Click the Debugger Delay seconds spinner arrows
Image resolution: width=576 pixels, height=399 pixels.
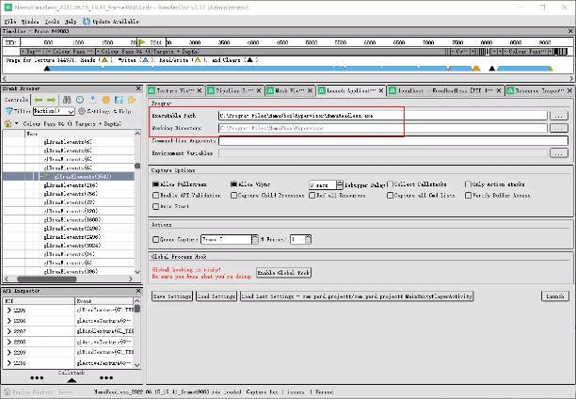pyautogui.click(x=340, y=184)
